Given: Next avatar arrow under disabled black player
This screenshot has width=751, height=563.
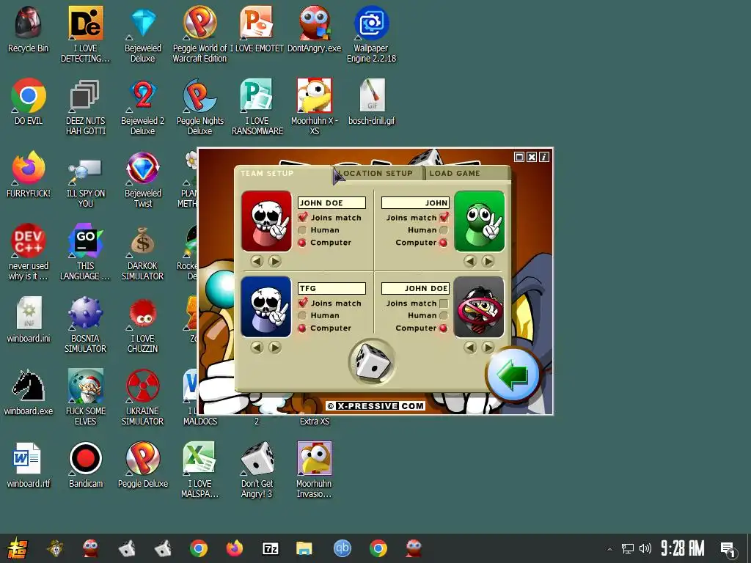Looking at the screenshot, I should coord(488,347).
